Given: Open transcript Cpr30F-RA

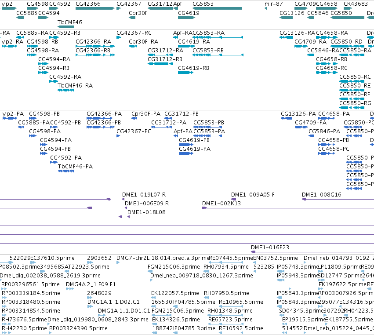Looking at the screenshot, I should (143, 42).
